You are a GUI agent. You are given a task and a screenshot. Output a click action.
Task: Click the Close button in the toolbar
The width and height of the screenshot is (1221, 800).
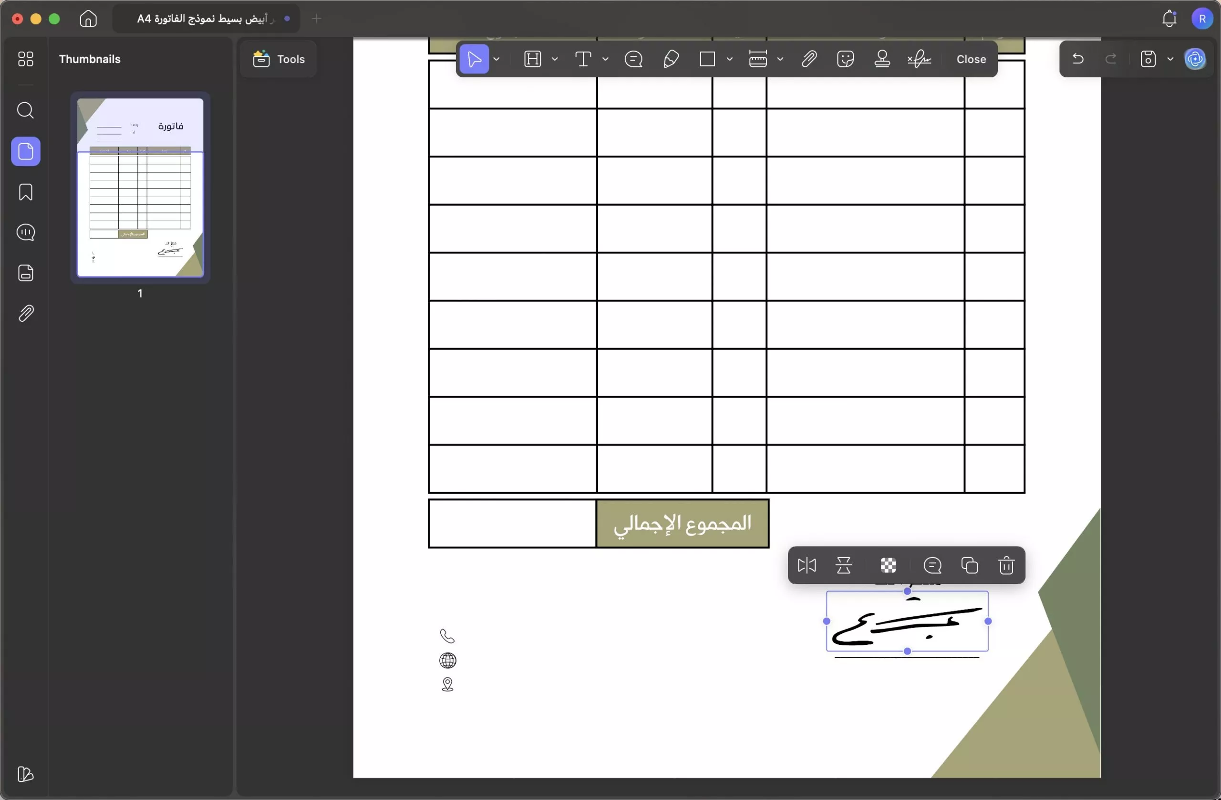pyautogui.click(x=970, y=59)
